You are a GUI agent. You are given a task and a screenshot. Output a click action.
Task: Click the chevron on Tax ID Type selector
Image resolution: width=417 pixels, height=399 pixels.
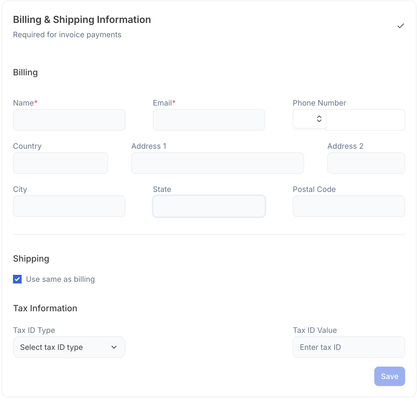(x=114, y=347)
